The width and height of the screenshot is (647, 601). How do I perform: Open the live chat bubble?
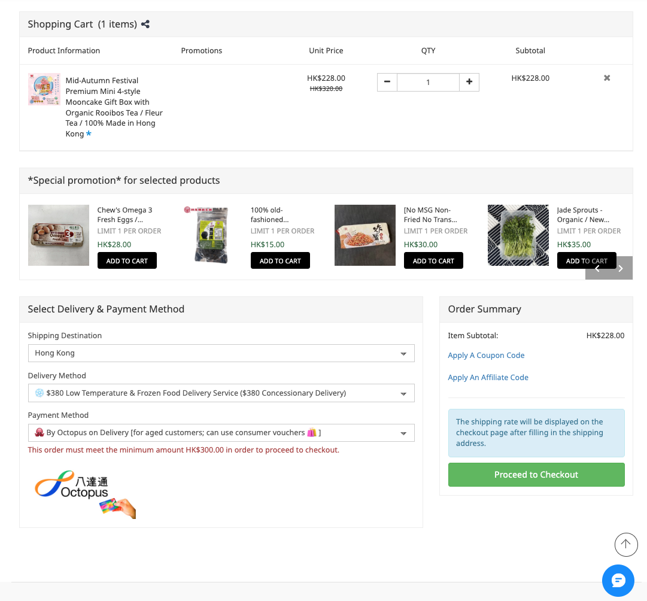click(x=618, y=580)
